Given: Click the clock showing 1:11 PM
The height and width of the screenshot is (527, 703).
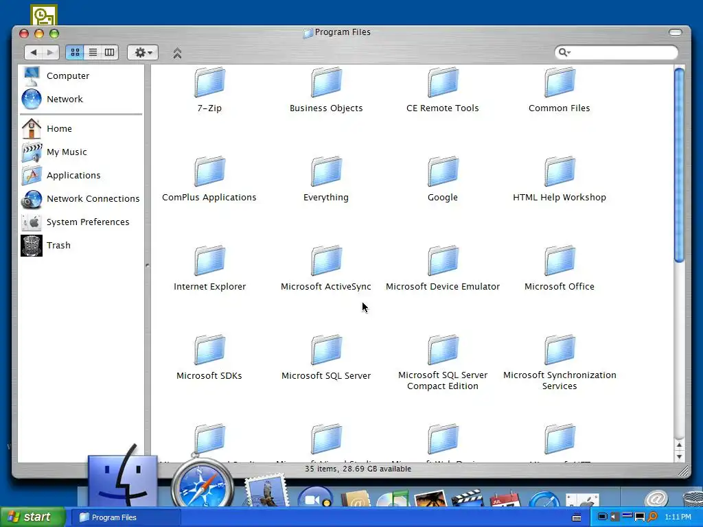Looking at the screenshot, I should pyautogui.click(x=678, y=517).
